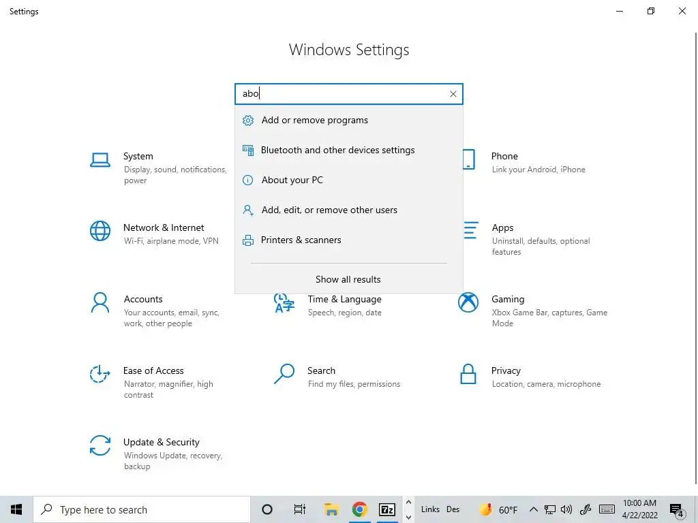Screen dimensions: 698x523
Task: Open the notification action center
Action: 677,510
